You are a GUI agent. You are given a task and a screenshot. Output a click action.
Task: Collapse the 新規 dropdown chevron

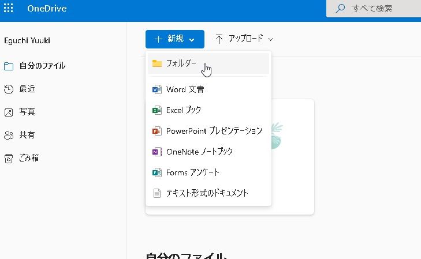pos(192,40)
